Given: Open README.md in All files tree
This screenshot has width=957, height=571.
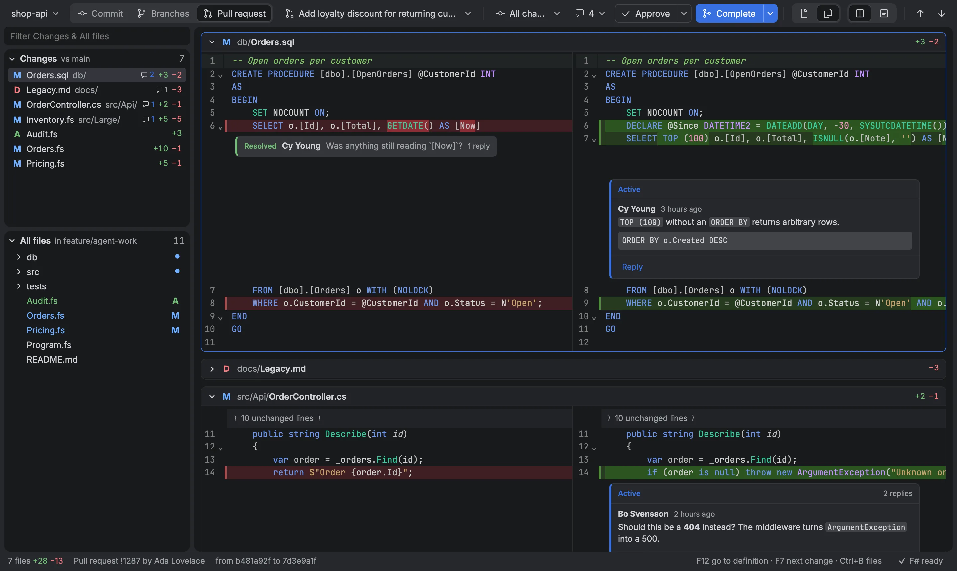Looking at the screenshot, I should point(97,360).
